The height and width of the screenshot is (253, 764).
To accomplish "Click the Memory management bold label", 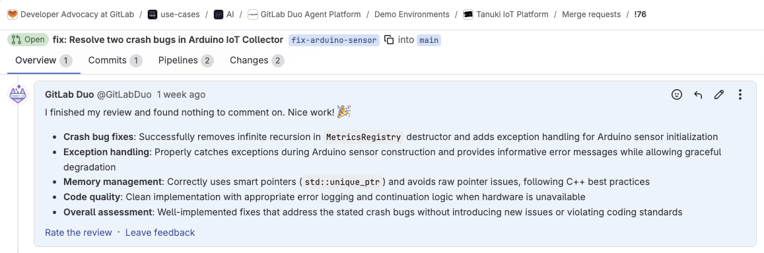I will (113, 182).
